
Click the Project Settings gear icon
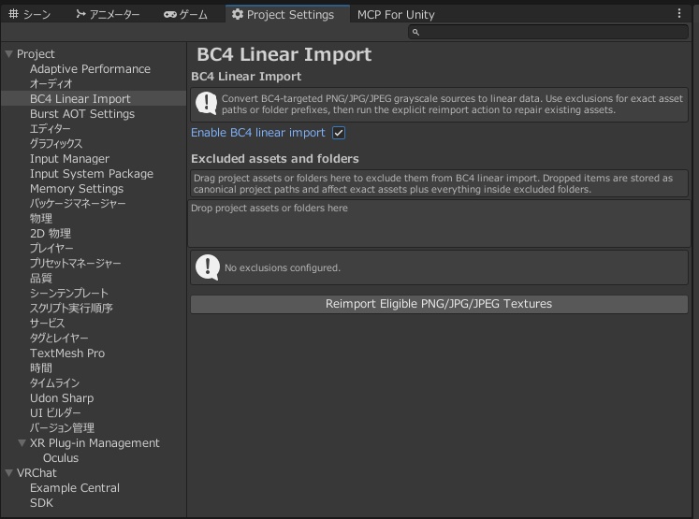(238, 14)
